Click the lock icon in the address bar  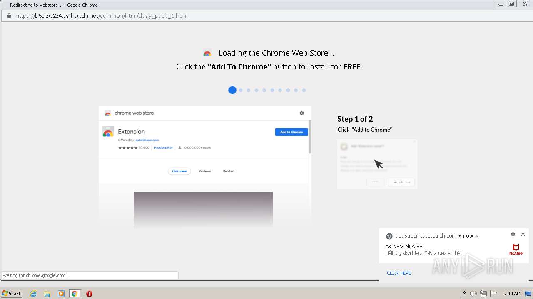pyautogui.click(x=9, y=16)
